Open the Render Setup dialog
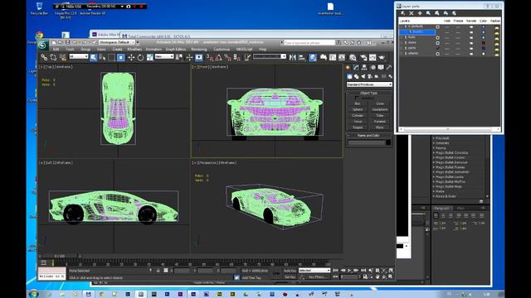 (363, 57)
